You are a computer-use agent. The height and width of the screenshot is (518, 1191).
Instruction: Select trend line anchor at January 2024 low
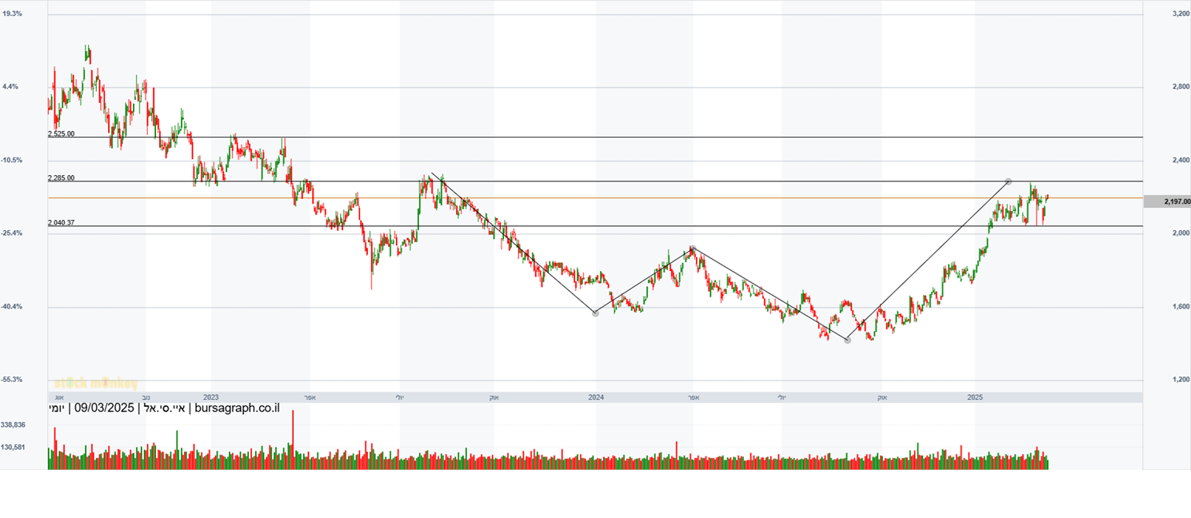click(x=595, y=313)
